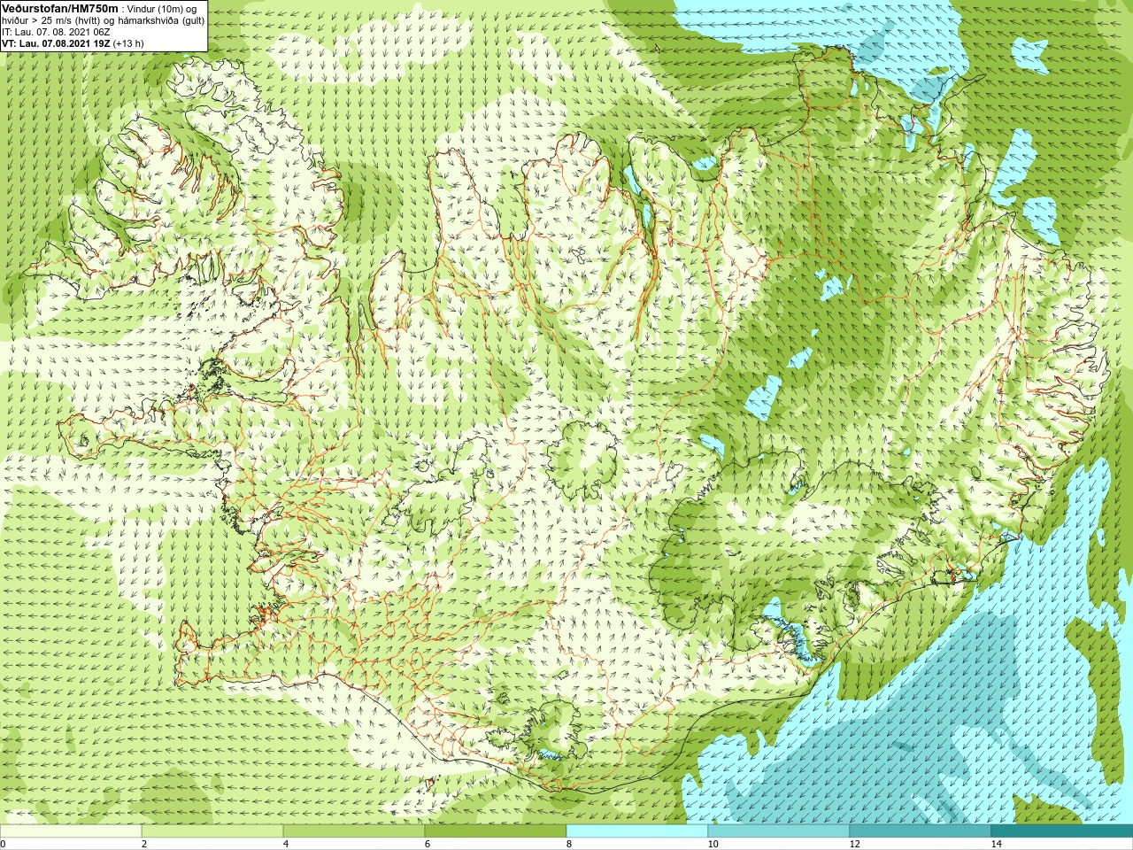Click the '6' label on the color scale
Viewport: 1133px width, 850px height.
428,844
